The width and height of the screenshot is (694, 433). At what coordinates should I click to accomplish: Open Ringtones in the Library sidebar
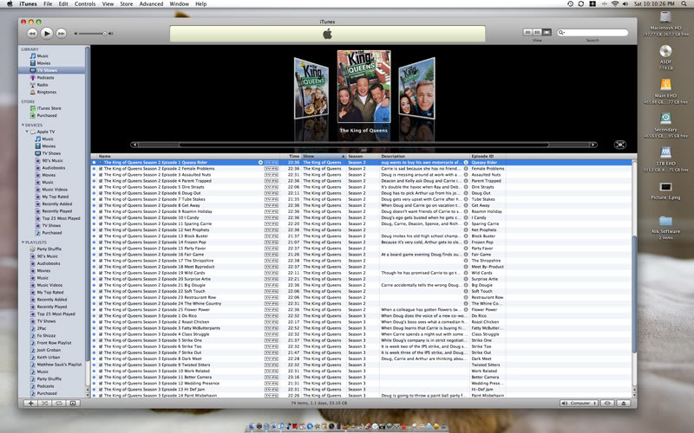pyautogui.click(x=46, y=93)
